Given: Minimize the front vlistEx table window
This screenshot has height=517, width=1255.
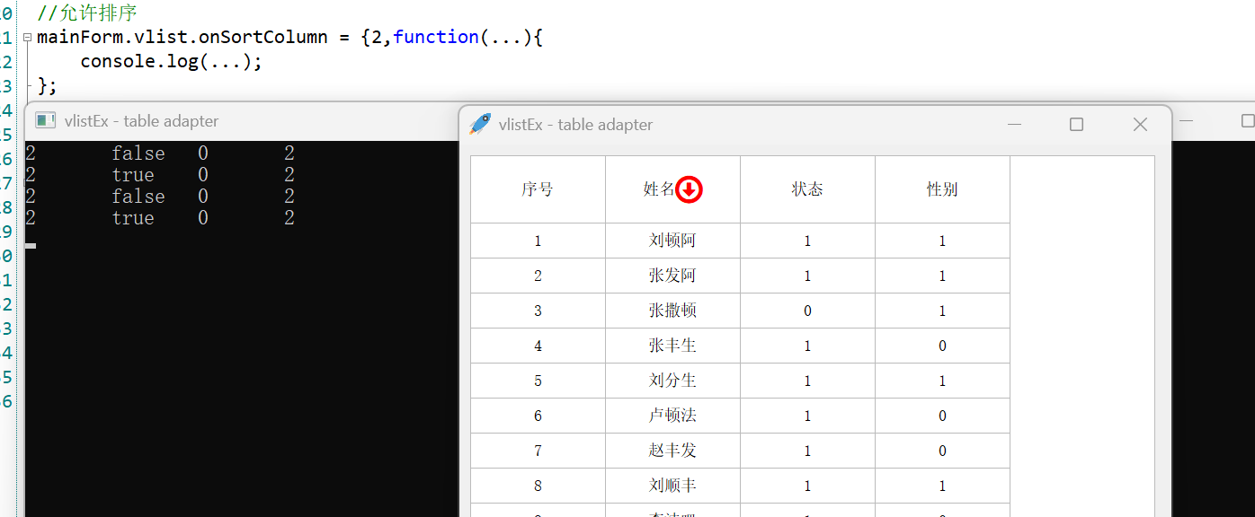Looking at the screenshot, I should (1015, 125).
